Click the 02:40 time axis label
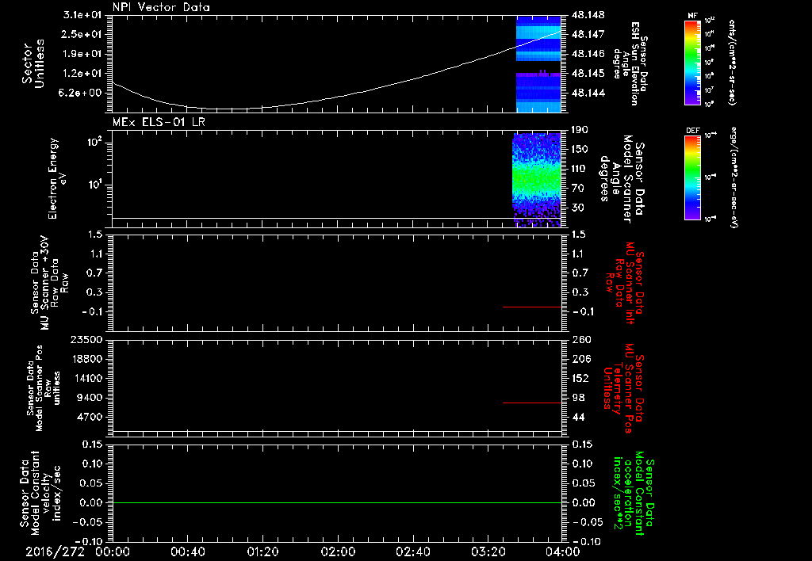This screenshot has height=561, width=812. 412,551
